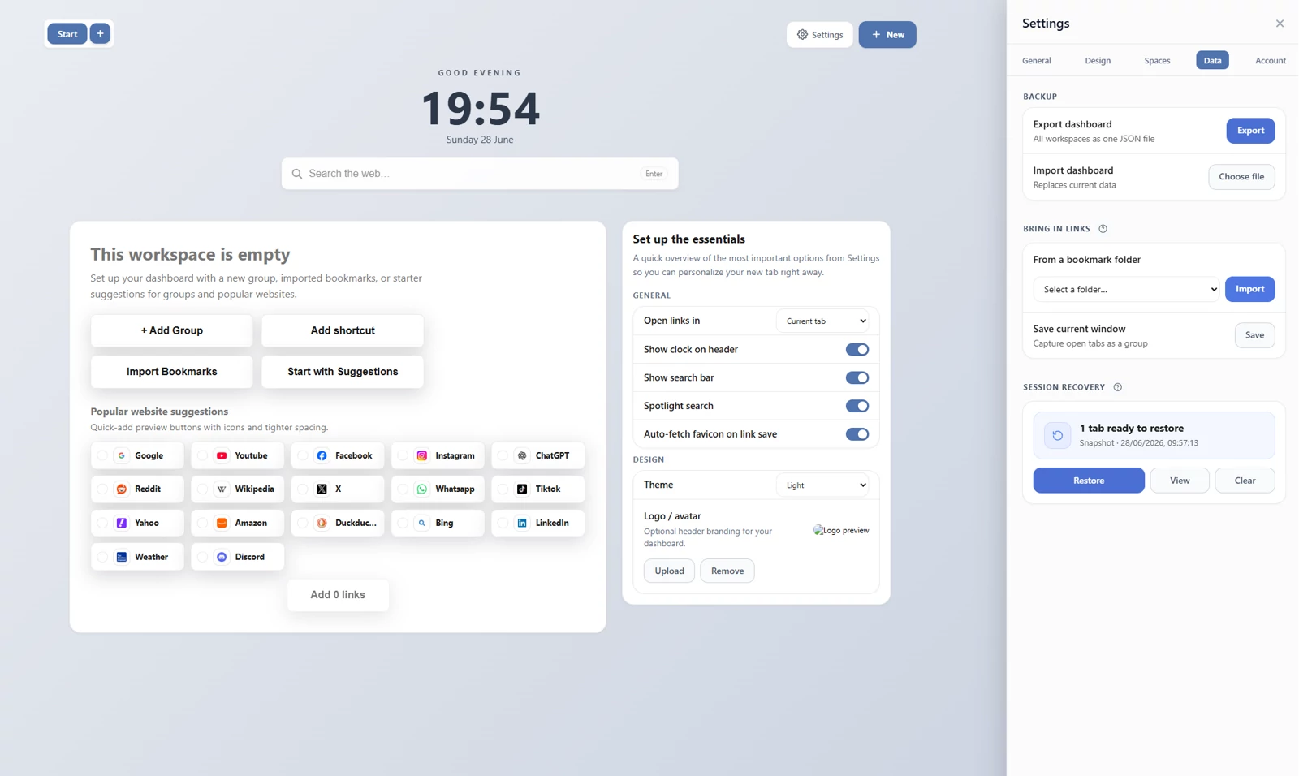Open the Theme dropdown

tap(822, 485)
